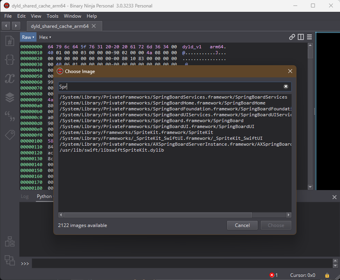Select SpringBoardFoundation framework entry
Image resolution: width=340 pixels, height=280 pixels.
point(175,109)
